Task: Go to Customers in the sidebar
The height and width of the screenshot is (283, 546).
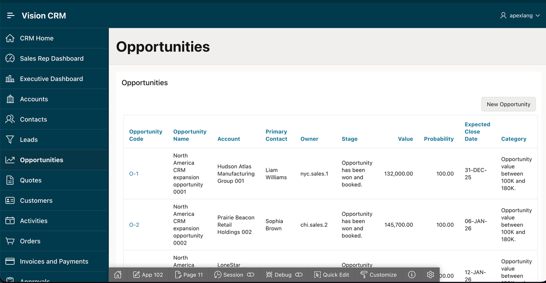Action: 54,201
